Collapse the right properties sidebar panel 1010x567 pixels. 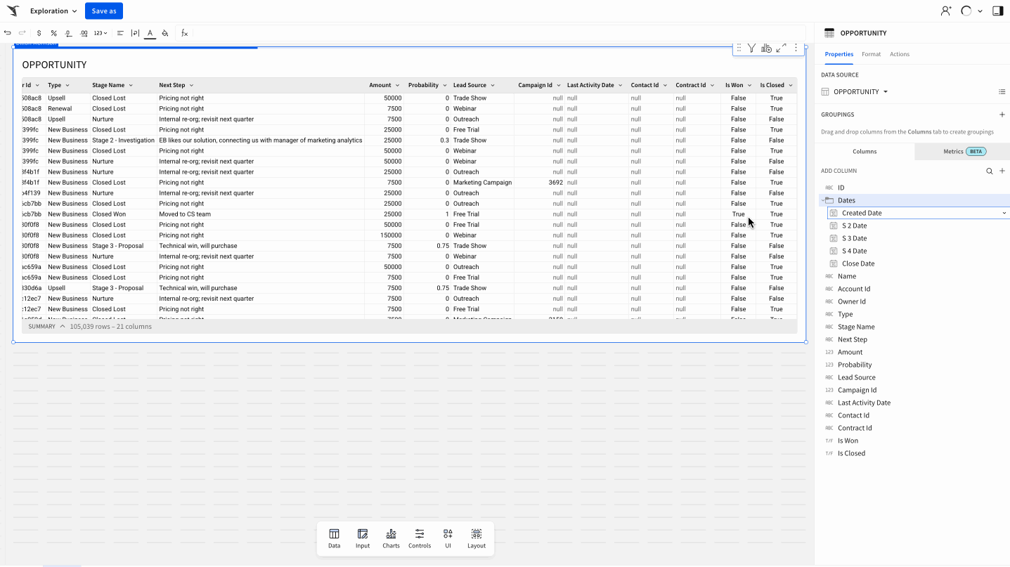[998, 11]
